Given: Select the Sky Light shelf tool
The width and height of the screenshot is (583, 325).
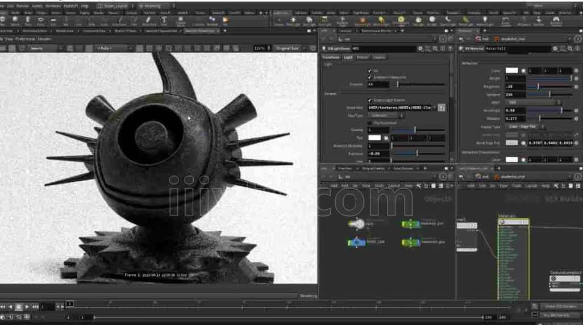Looking at the screenshot, I should [418, 21].
